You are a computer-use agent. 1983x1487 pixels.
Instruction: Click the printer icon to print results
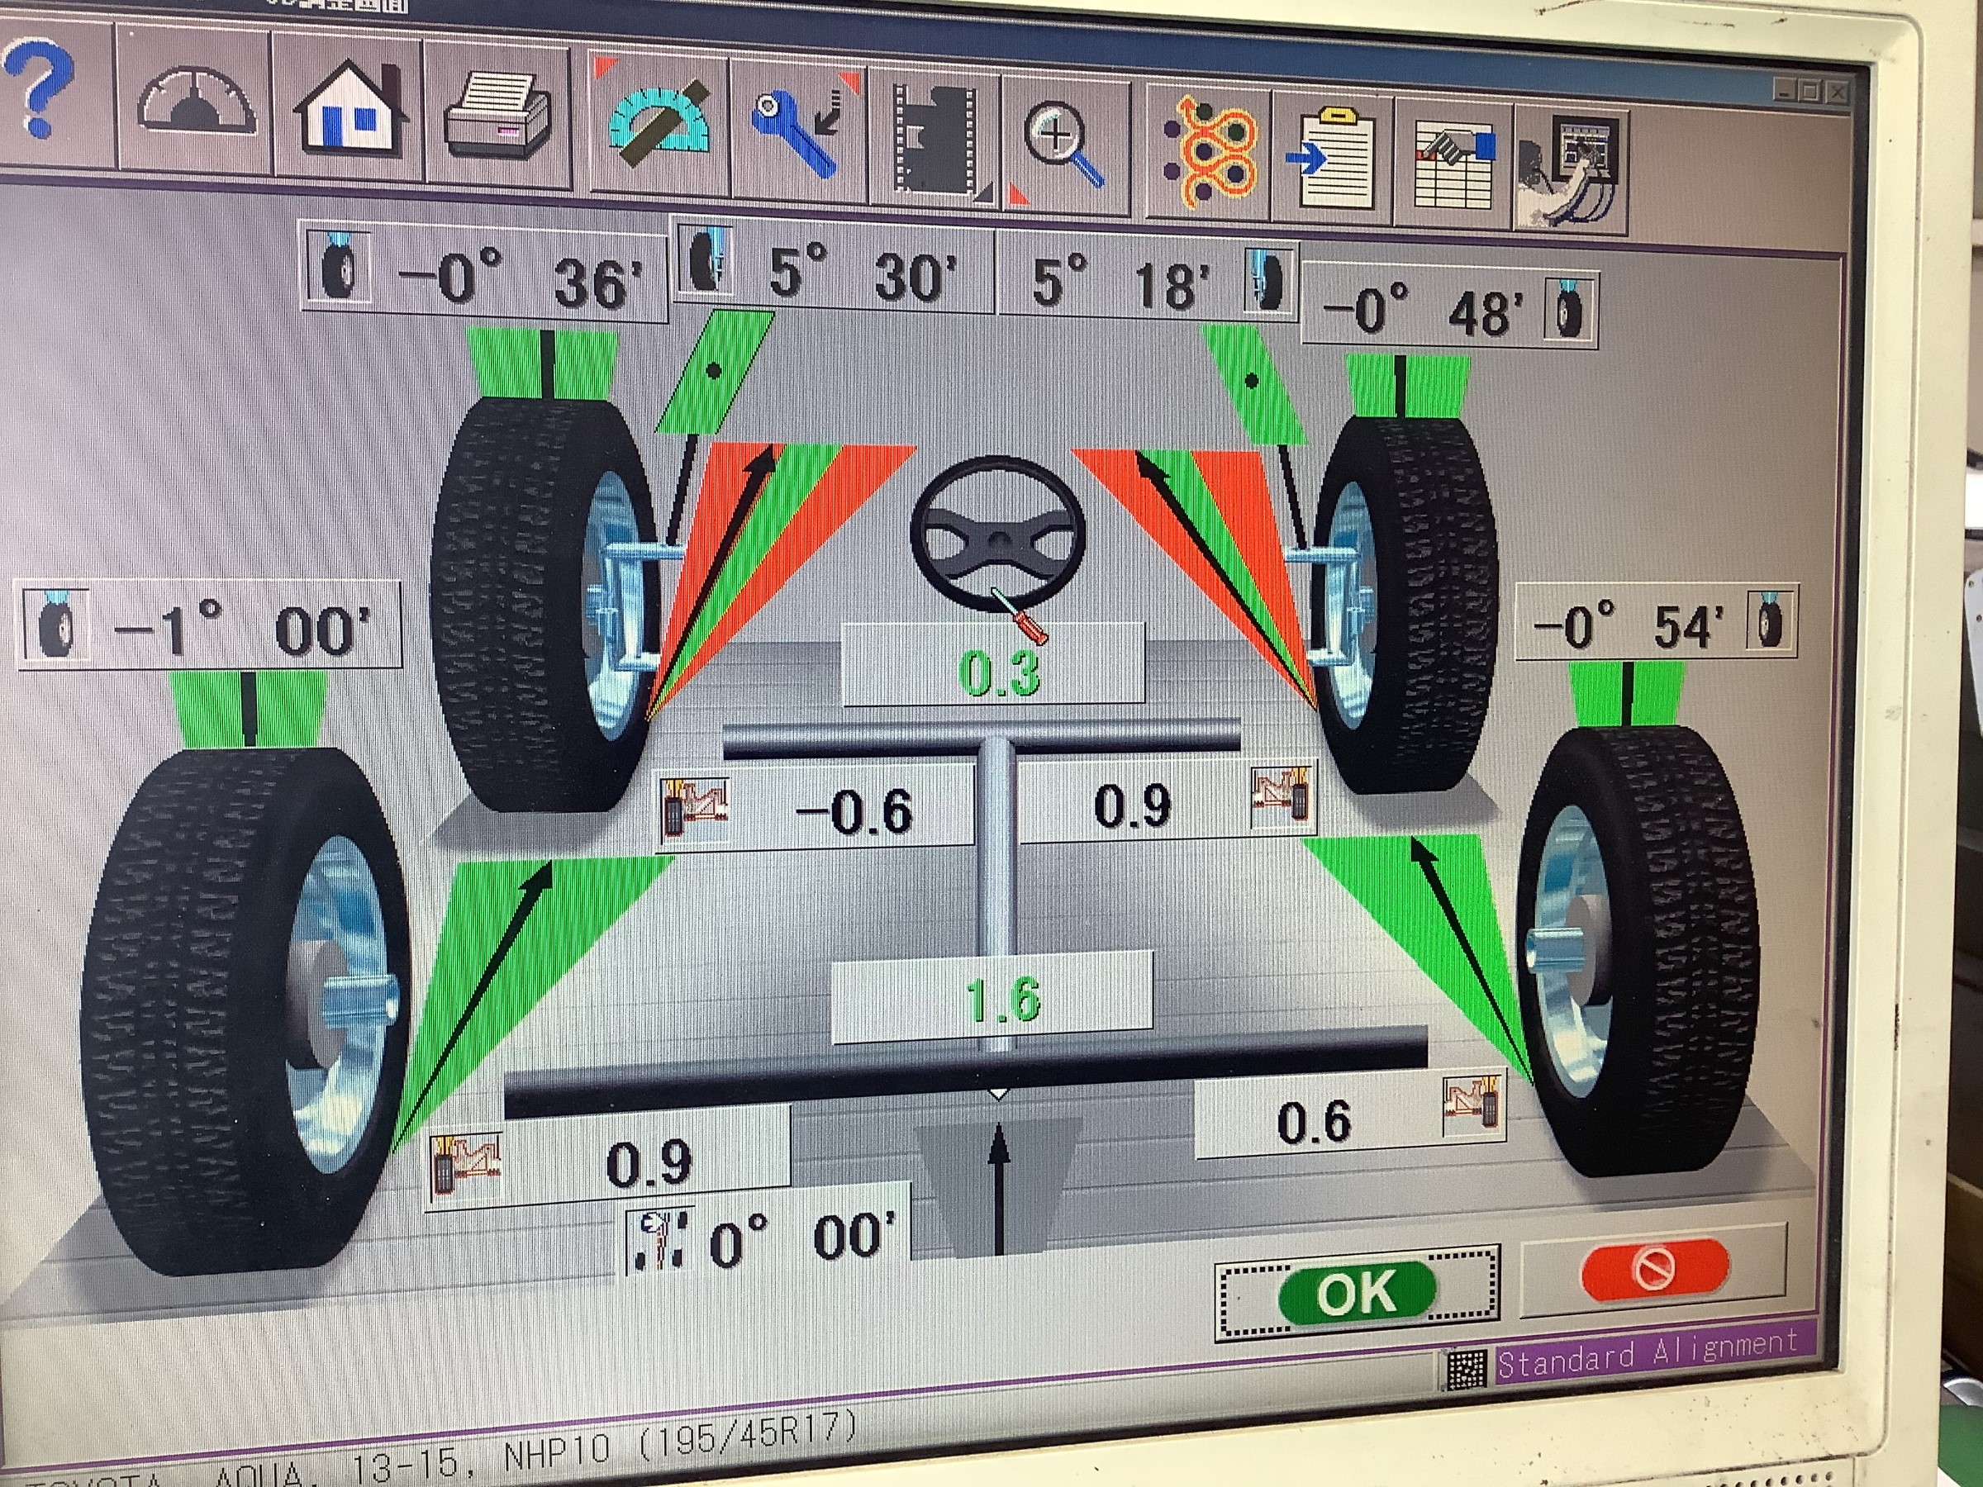pyautogui.click(x=498, y=115)
